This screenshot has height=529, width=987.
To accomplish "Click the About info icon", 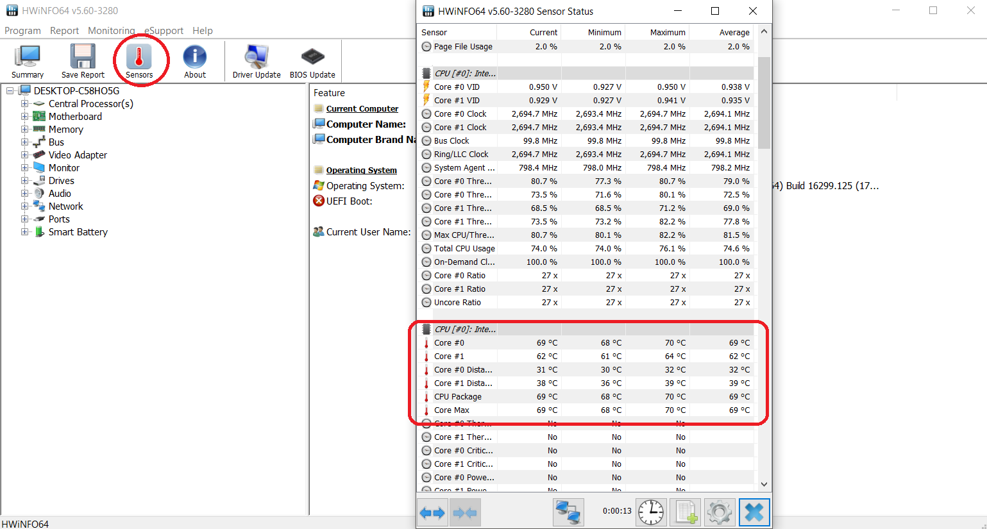I will tap(195, 61).
